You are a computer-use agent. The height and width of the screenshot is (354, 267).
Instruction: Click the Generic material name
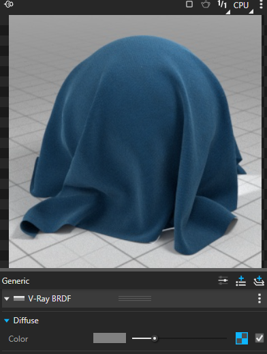pos(16,281)
